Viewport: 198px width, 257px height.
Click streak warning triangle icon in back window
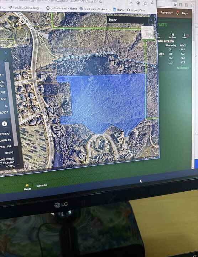pyautogui.click(x=188, y=36)
